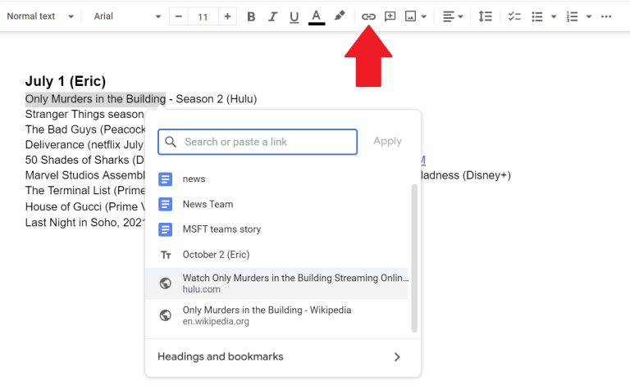This screenshot has height=385, width=630.
Task: Choose the Only Murders Wikipedia link
Action: point(276,315)
